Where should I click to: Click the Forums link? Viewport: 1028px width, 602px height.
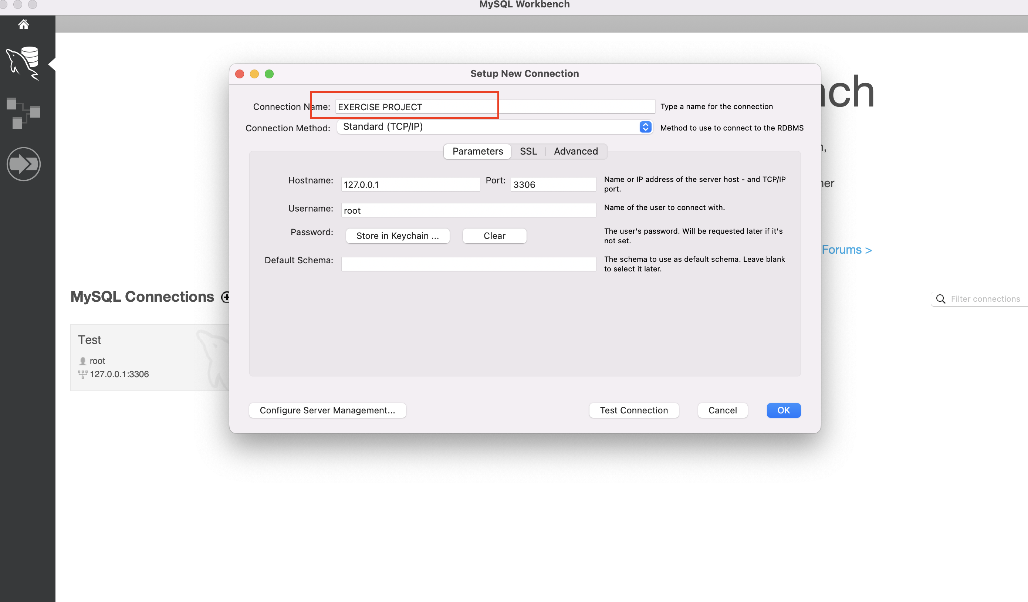(x=846, y=250)
